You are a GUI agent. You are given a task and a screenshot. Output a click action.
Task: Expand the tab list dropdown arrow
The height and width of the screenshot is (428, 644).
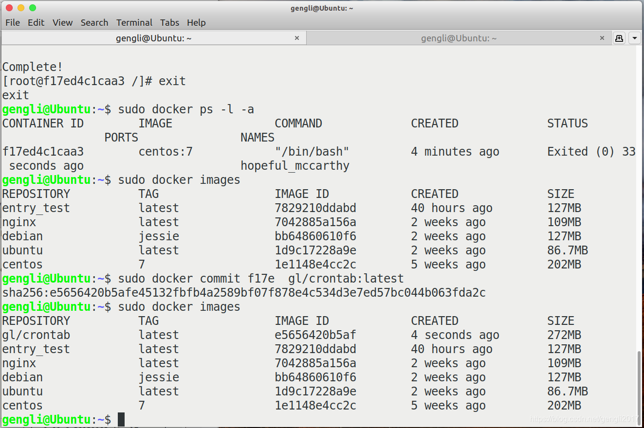(x=635, y=38)
